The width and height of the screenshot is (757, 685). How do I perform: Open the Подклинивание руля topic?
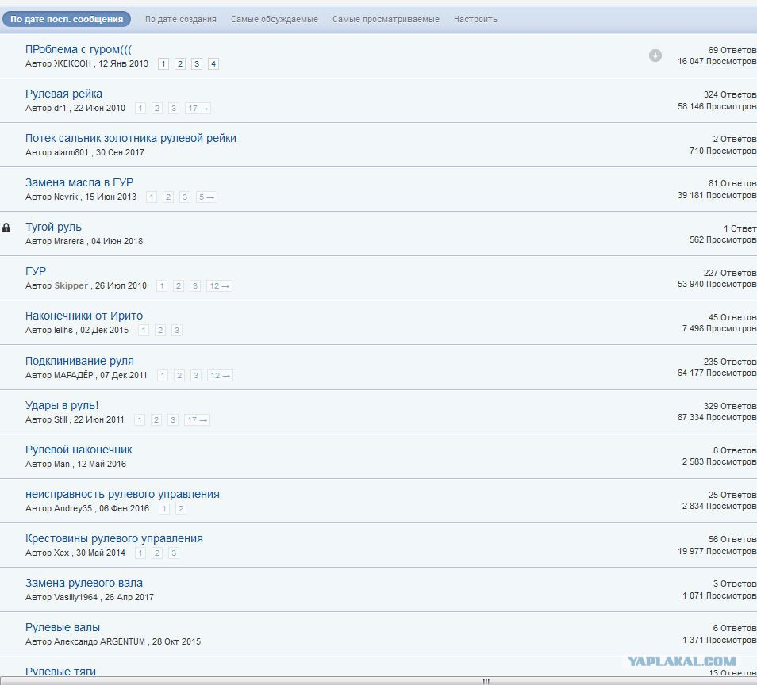point(79,361)
